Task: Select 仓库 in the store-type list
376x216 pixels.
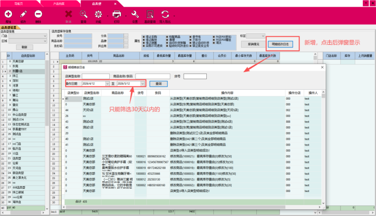Action: click(28, 163)
